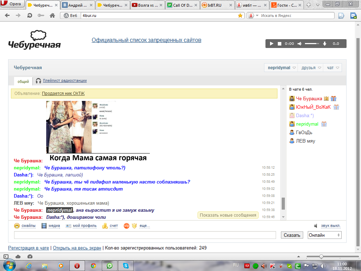Viewport: 361px width, 271px height.
Task: Open the Онлайн status dropdown
Action: (325, 235)
